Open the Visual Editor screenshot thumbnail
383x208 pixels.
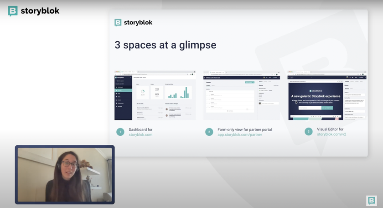click(327, 95)
